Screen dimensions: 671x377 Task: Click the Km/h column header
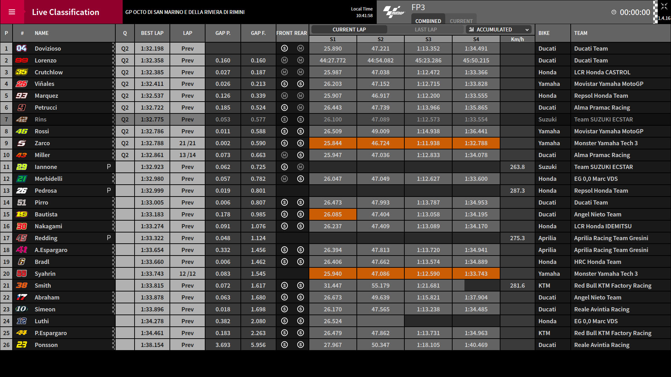coord(517,39)
